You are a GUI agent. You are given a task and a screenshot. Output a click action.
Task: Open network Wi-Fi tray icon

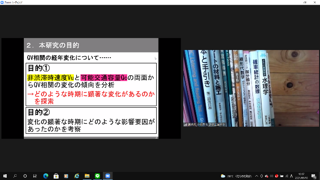[287, 176]
